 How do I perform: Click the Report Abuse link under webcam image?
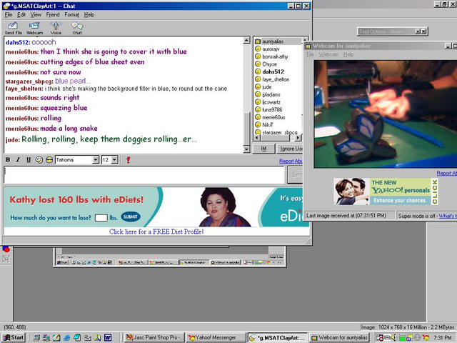coord(446,173)
